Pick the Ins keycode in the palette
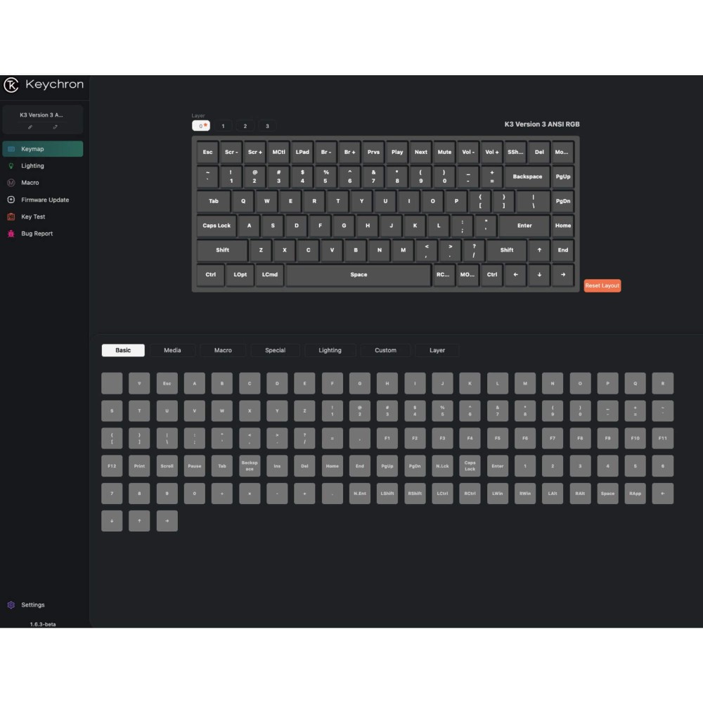 (x=277, y=466)
